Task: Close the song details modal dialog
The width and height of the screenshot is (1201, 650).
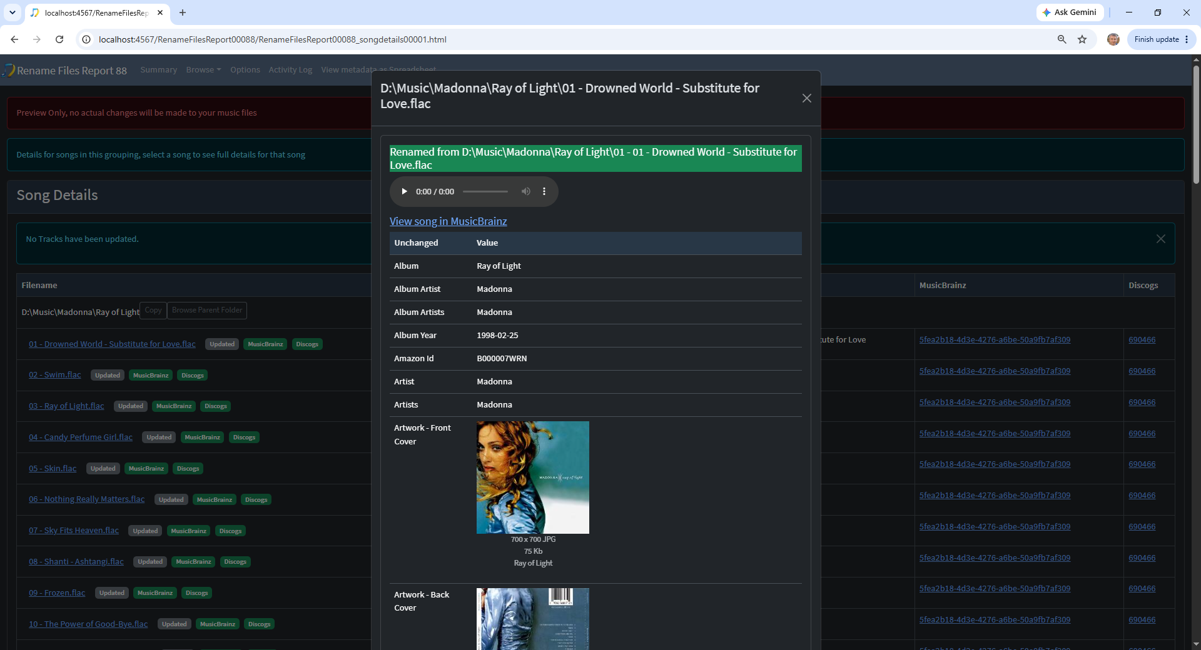Action: pyautogui.click(x=807, y=98)
